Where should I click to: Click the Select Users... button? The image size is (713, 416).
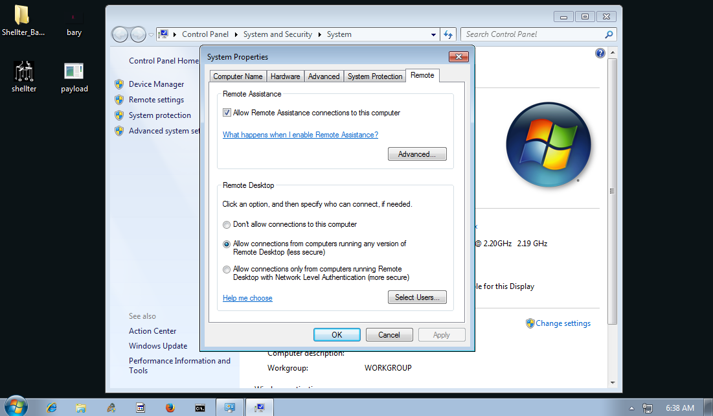(x=417, y=297)
